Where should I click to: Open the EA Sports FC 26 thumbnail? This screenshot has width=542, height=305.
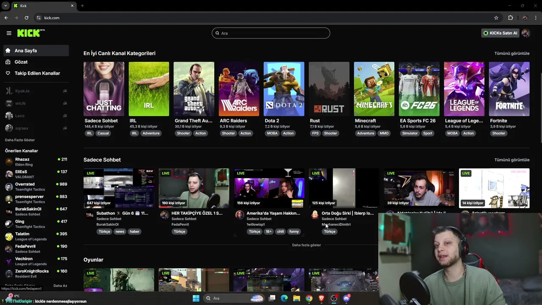pos(419,89)
